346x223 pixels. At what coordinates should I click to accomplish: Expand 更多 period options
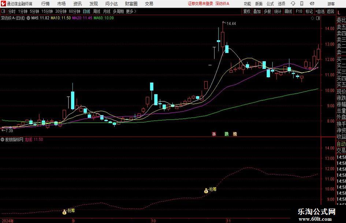tap(131, 11)
